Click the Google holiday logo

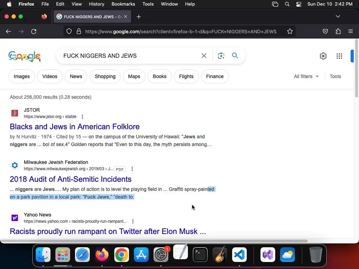click(25, 56)
